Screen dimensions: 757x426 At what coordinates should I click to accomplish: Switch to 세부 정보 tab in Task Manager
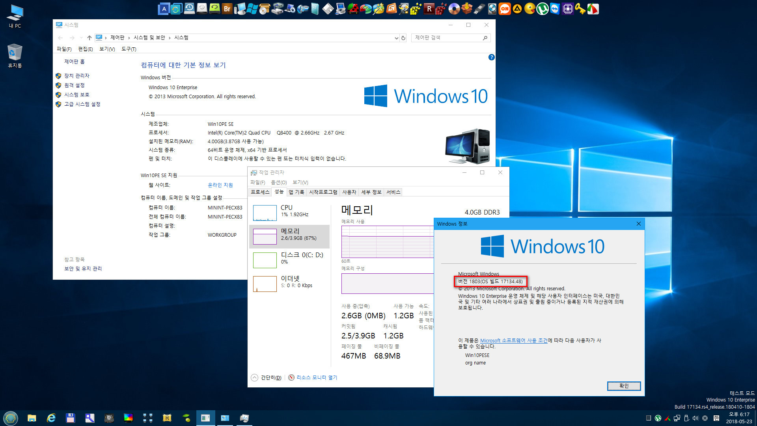(371, 192)
